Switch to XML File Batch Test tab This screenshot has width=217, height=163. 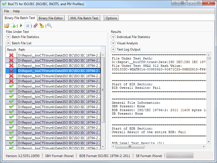point(84,18)
